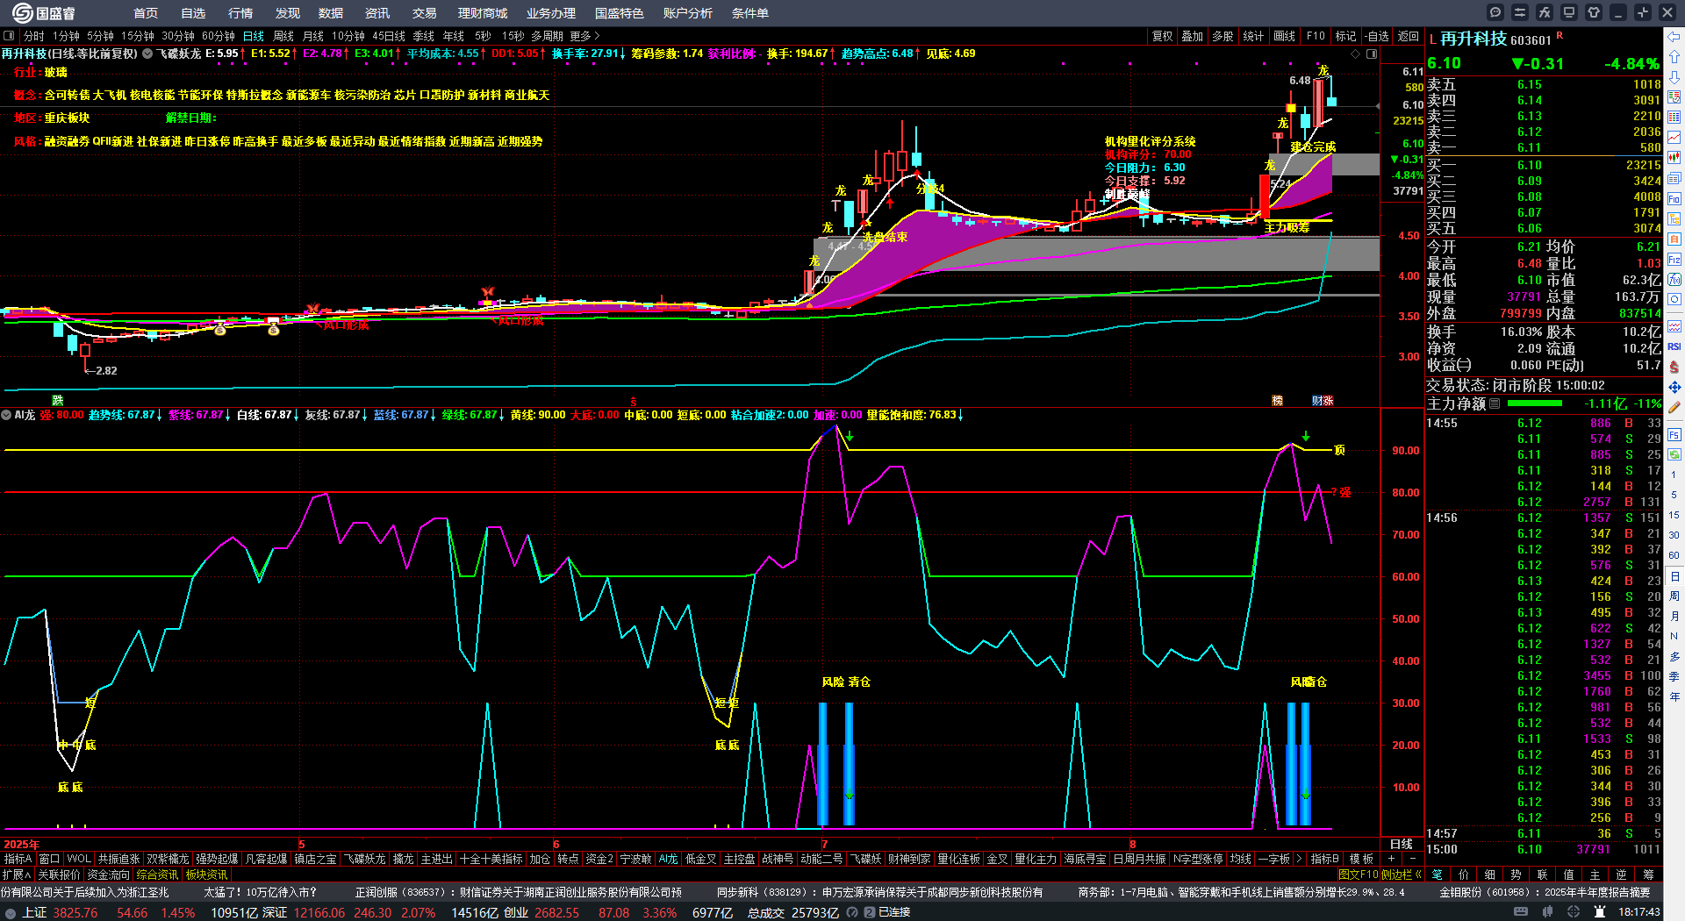Open the 交易 menu

pyautogui.click(x=425, y=13)
